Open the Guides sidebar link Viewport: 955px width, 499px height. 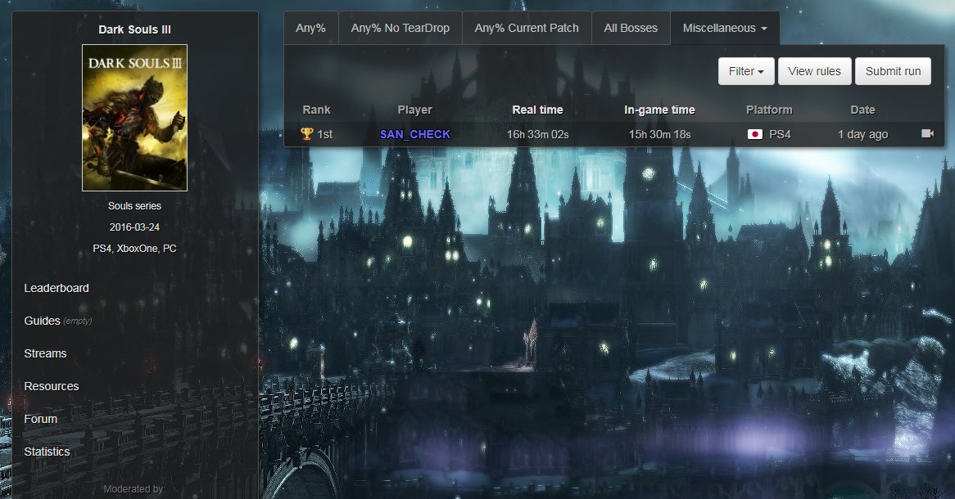click(x=42, y=321)
